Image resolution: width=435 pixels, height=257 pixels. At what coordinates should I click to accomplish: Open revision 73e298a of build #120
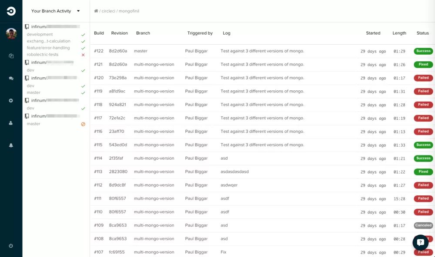click(x=118, y=78)
